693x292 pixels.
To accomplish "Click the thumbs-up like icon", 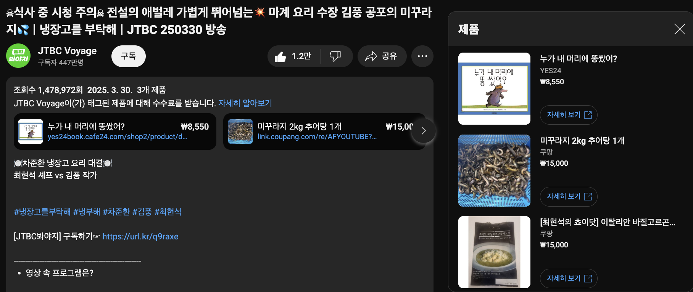I will (280, 56).
